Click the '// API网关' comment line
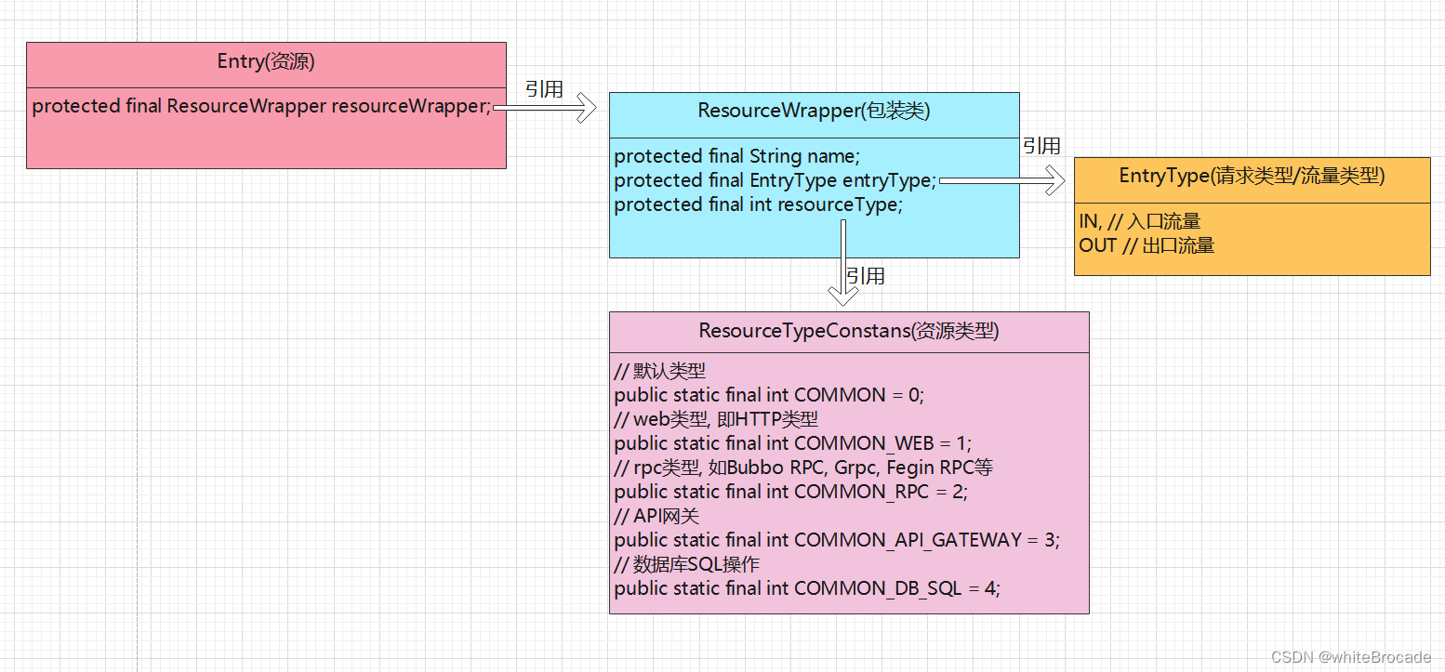This screenshot has height=672, width=1445. click(658, 516)
